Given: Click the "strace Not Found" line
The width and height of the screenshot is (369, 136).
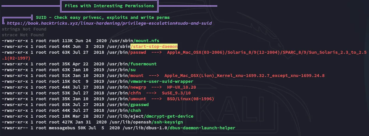Looking at the screenshot, I should coord(23,35).
